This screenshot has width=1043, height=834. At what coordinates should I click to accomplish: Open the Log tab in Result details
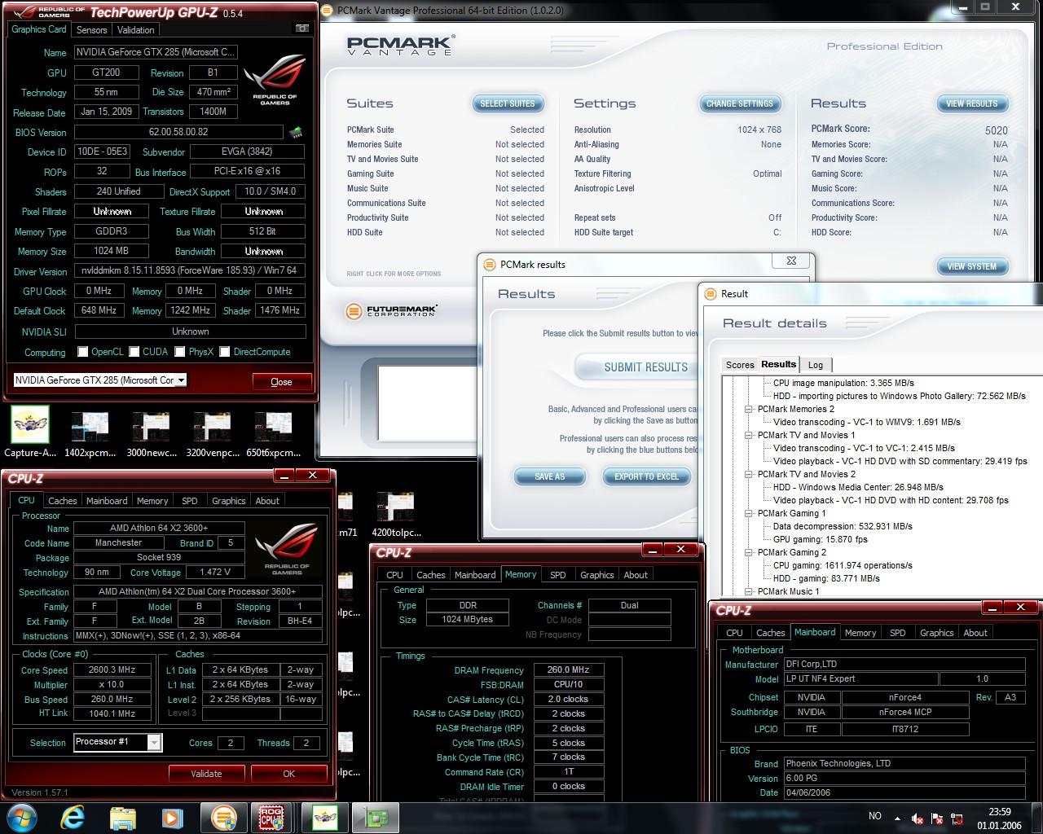pos(816,365)
